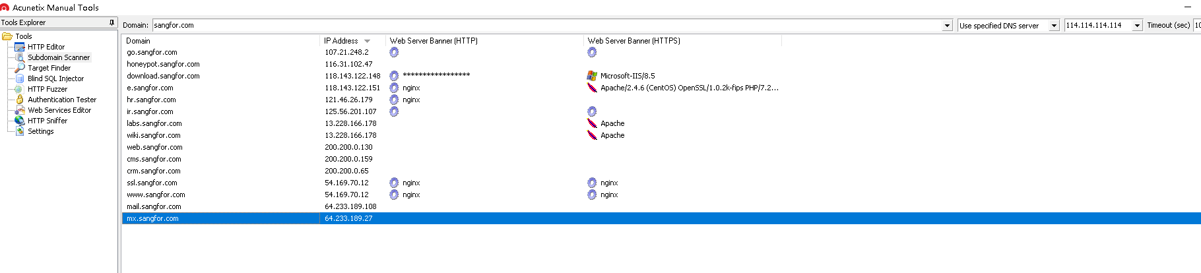Click IP address 121.46.26.179

(x=348, y=100)
